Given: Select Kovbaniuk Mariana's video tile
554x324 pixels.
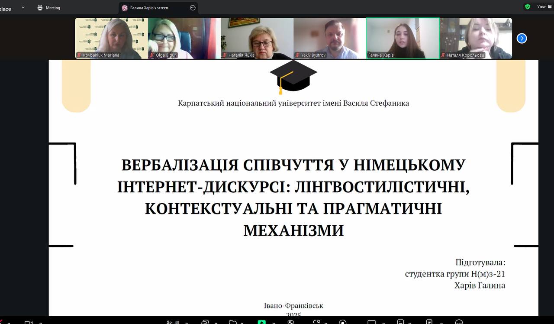Looking at the screenshot, I should click(x=111, y=38).
